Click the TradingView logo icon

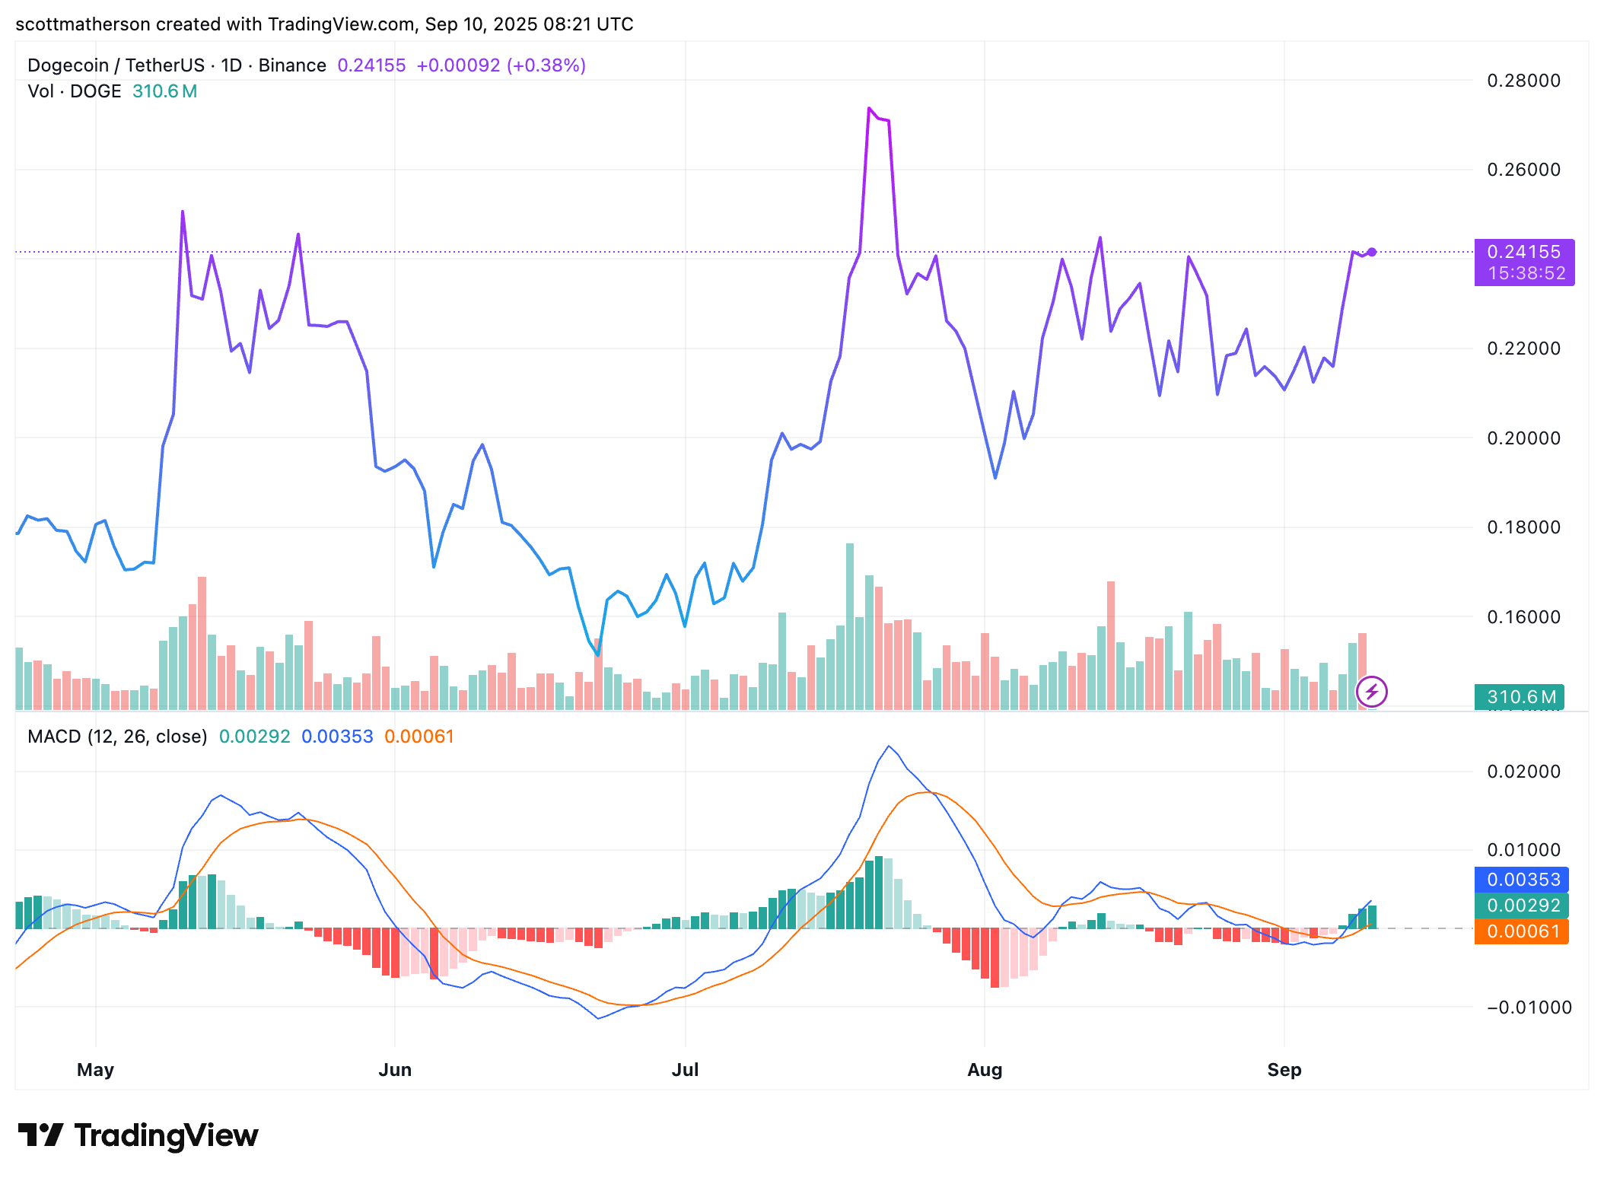[40, 1135]
